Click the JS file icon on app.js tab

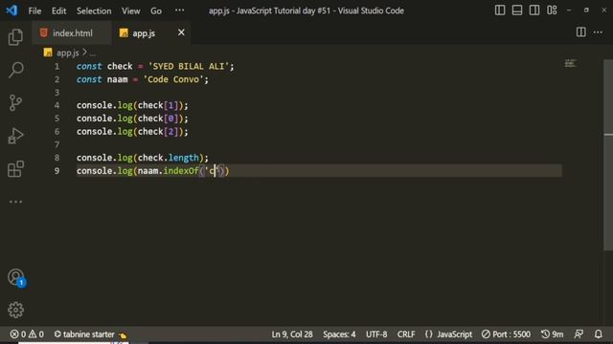[124, 33]
